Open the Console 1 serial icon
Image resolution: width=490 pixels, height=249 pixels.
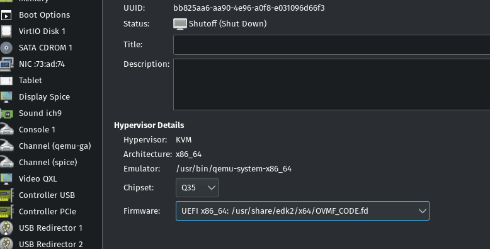click(x=6, y=129)
